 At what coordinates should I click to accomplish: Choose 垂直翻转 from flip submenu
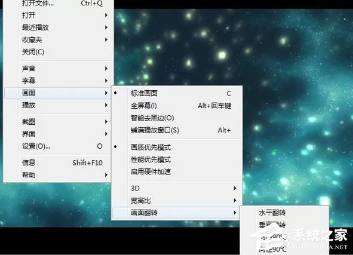[284, 225]
